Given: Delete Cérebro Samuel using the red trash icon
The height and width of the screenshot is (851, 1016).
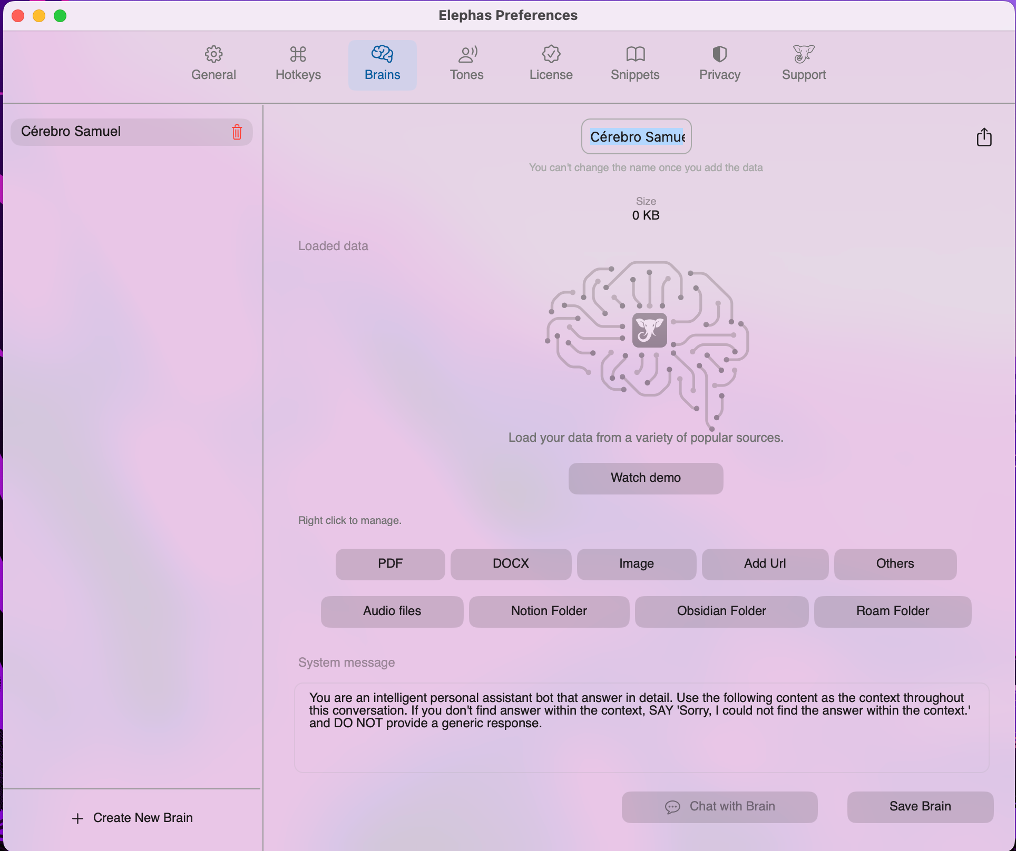Looking at the screenshot, I should pos(237,132).
